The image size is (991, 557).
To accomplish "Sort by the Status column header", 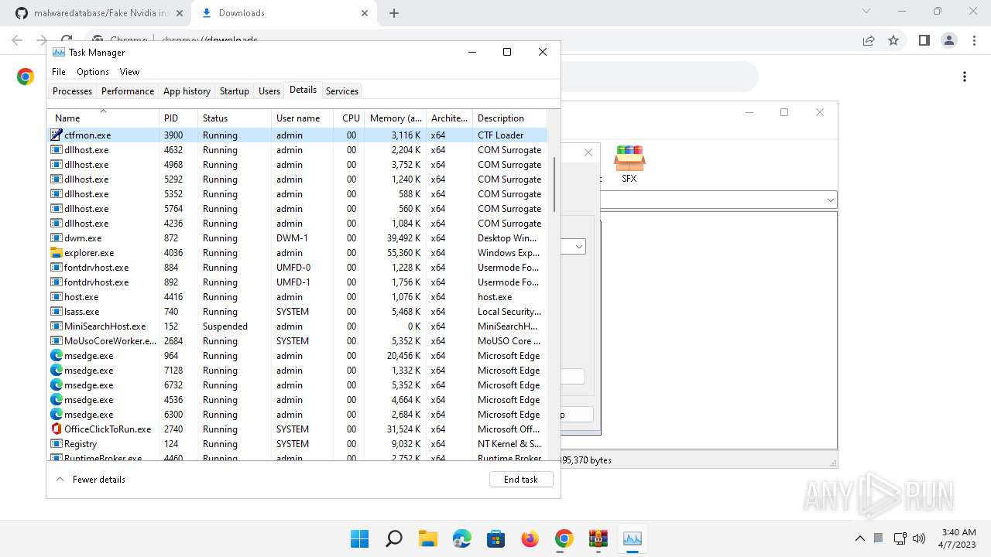I will (x=235, y=118).
